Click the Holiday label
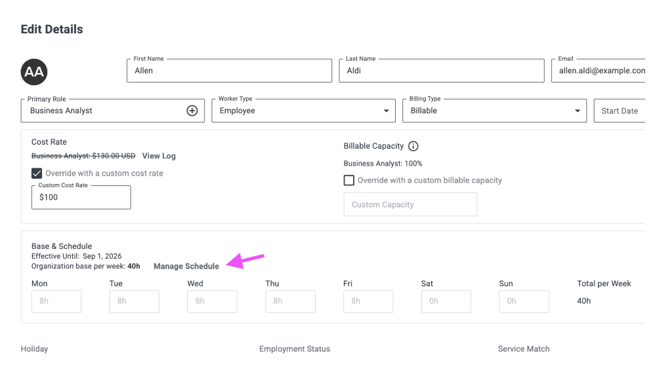 [x=35, y=349]
